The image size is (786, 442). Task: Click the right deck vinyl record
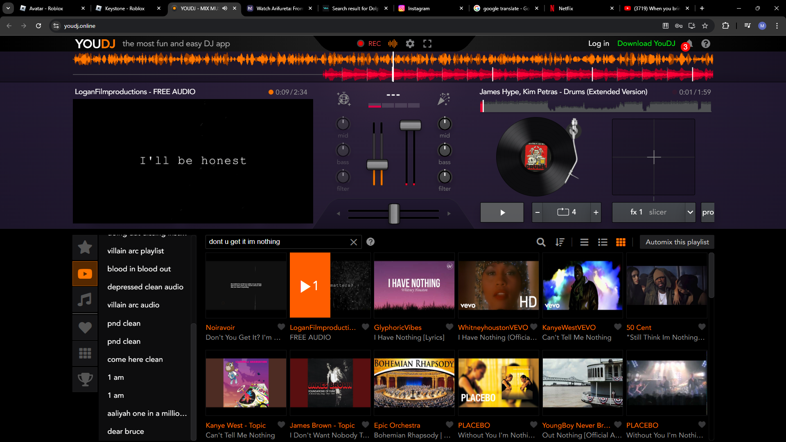536,156
